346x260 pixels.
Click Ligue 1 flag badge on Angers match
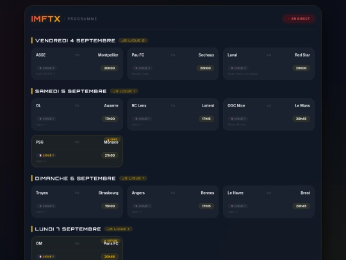coord(142,206)
